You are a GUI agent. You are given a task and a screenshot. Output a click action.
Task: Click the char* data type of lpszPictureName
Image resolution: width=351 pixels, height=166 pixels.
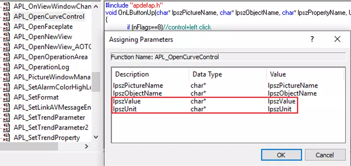pos(198,86)
